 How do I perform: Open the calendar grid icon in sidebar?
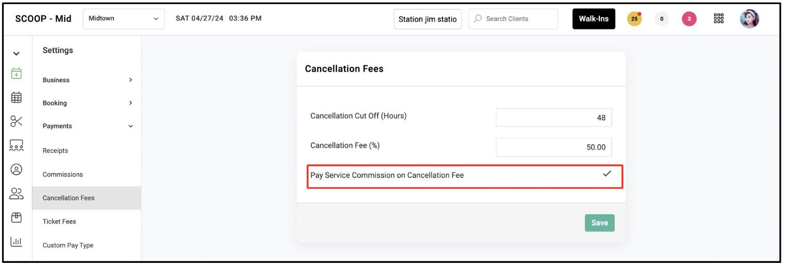[x=16, y=97]
